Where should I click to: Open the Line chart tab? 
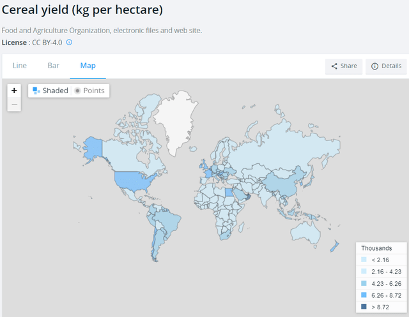(20, 66)
